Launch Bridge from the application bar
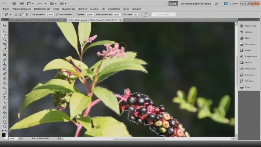 pos(14,4)
